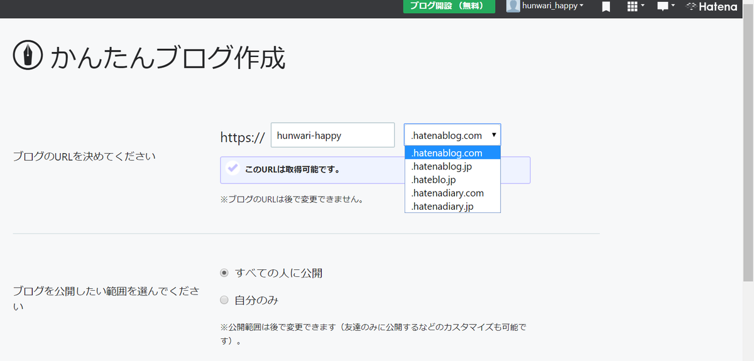Click the Hatena logo in header
The image size is (754, 361).
coord(711,6)
